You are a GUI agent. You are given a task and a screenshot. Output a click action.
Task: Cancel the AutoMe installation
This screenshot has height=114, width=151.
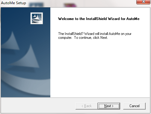pos(134,106)
